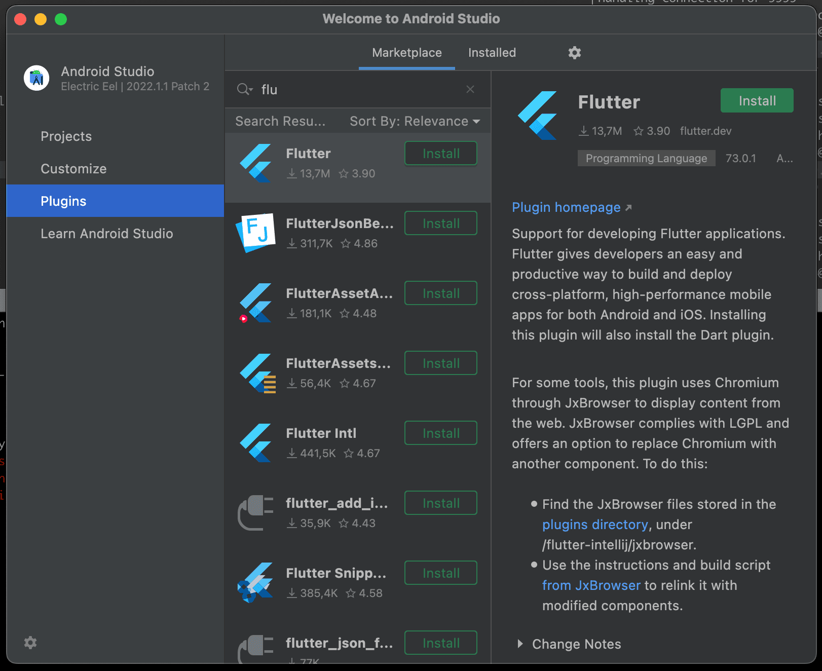The height and width of the screenshot is (671, 822).
Task: Select the Marketplace tab
Action: point(406,53)
